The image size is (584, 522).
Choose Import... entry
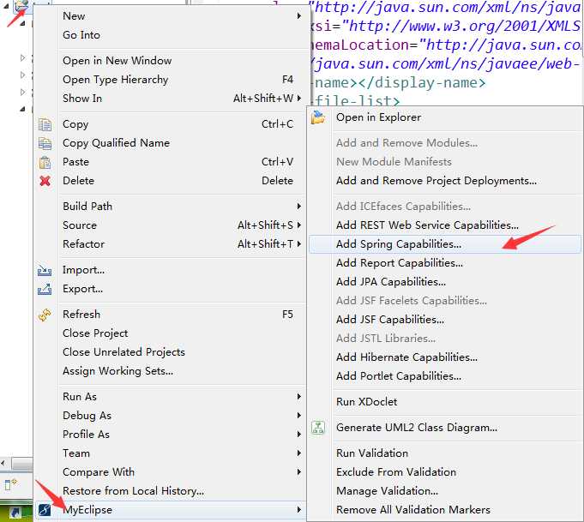170,270
